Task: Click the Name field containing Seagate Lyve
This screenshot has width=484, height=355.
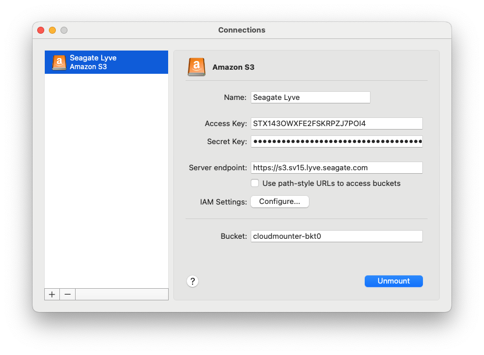Action: (x=311, y=98)
